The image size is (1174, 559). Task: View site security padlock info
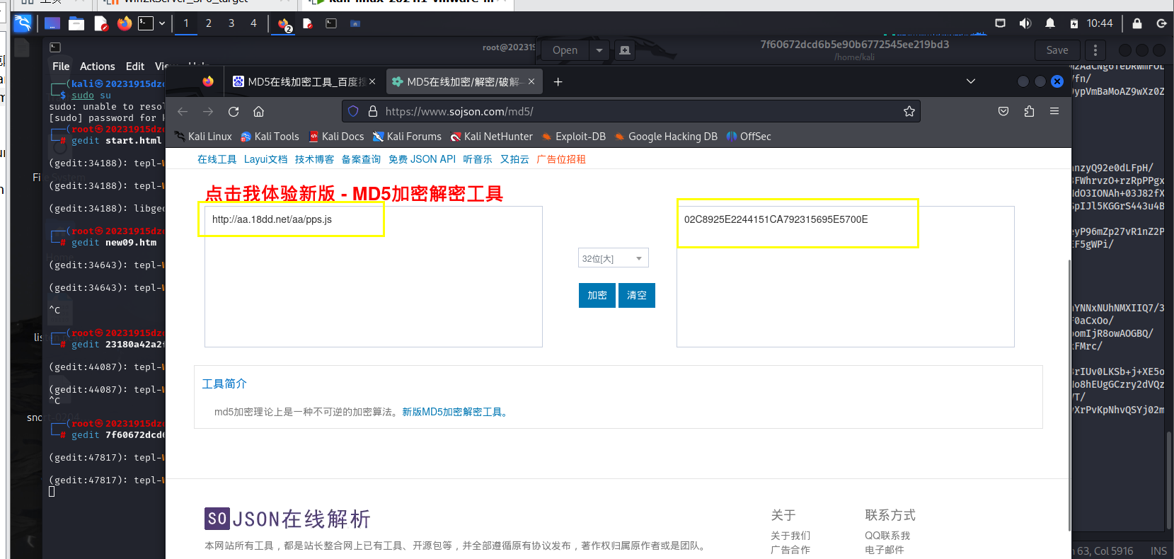tap(372, 111)
